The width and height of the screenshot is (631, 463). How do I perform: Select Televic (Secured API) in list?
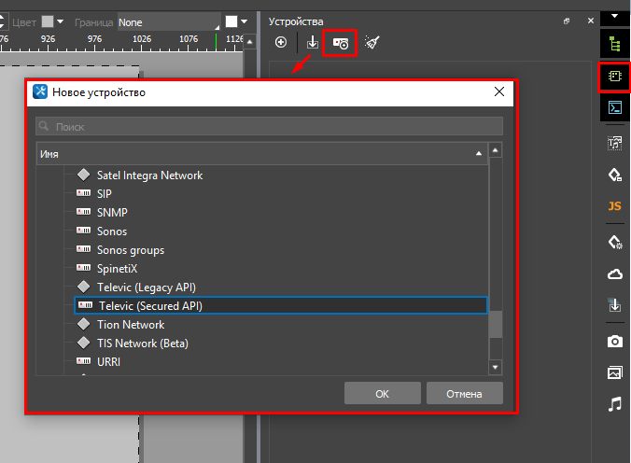click(x=150, y=306)
